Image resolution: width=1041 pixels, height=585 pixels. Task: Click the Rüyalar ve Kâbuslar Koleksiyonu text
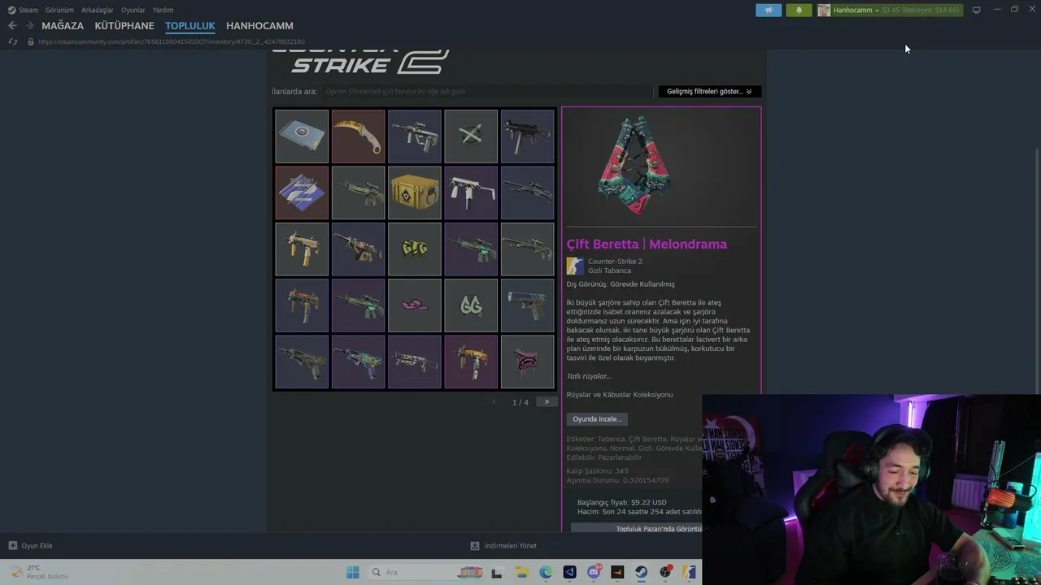click(x=620, y=395)
